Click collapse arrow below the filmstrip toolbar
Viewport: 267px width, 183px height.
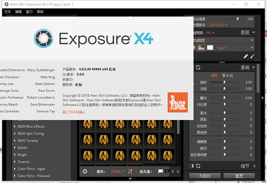point(130,179)
